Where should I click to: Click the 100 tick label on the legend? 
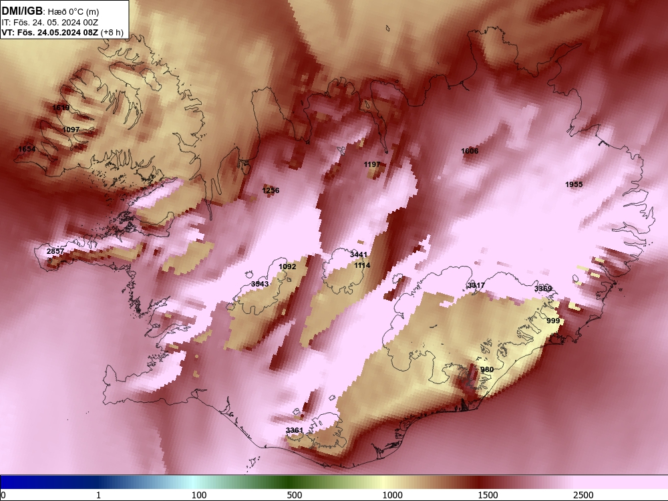click(199, 495)
